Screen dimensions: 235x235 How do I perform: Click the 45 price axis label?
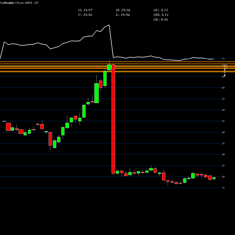[223, 121]
